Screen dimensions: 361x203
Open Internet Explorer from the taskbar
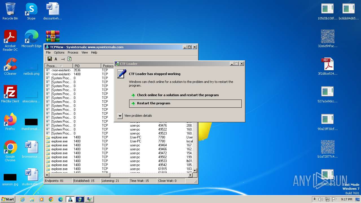(x=22, y=199)
